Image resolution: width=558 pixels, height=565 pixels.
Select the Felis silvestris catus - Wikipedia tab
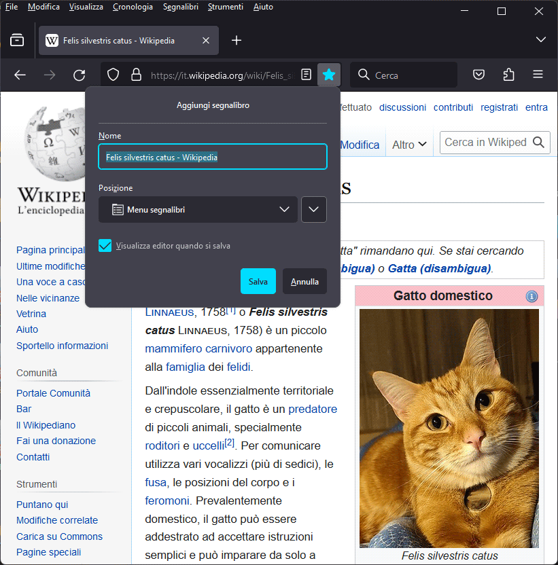pyautogui.click(x=128, y=40)
